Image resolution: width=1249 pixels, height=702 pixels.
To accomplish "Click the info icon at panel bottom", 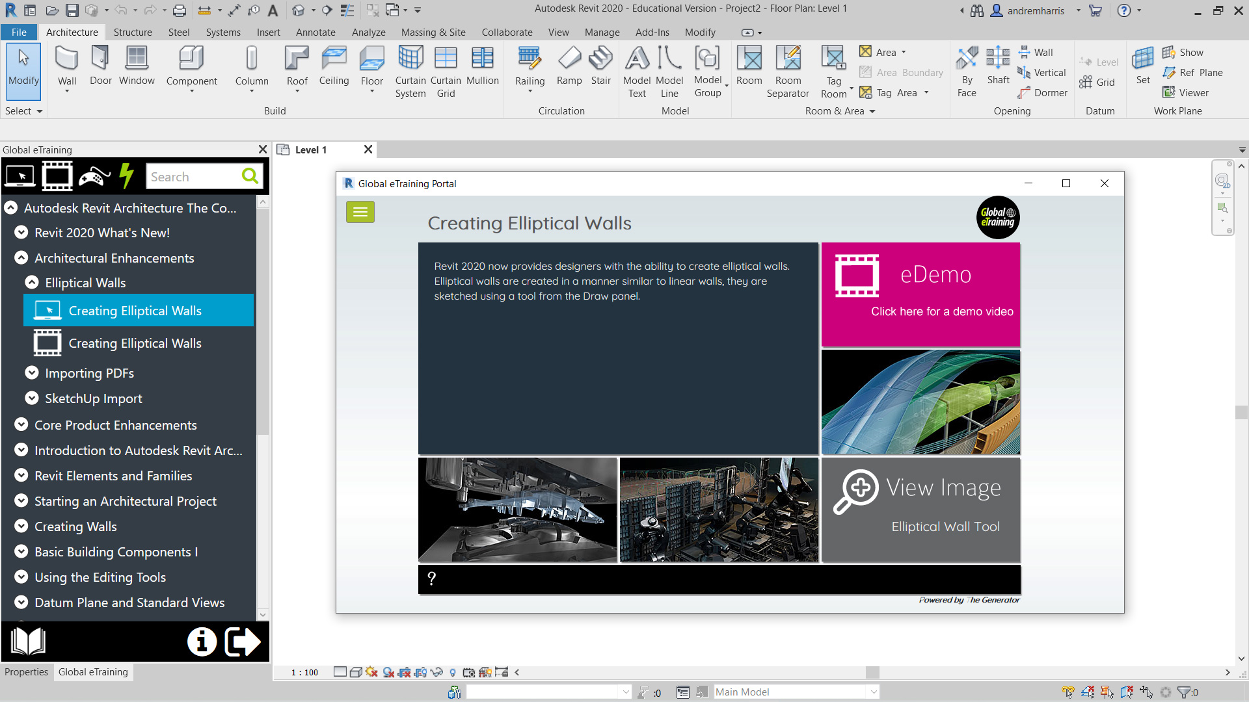I will click(x=202, y=642).
